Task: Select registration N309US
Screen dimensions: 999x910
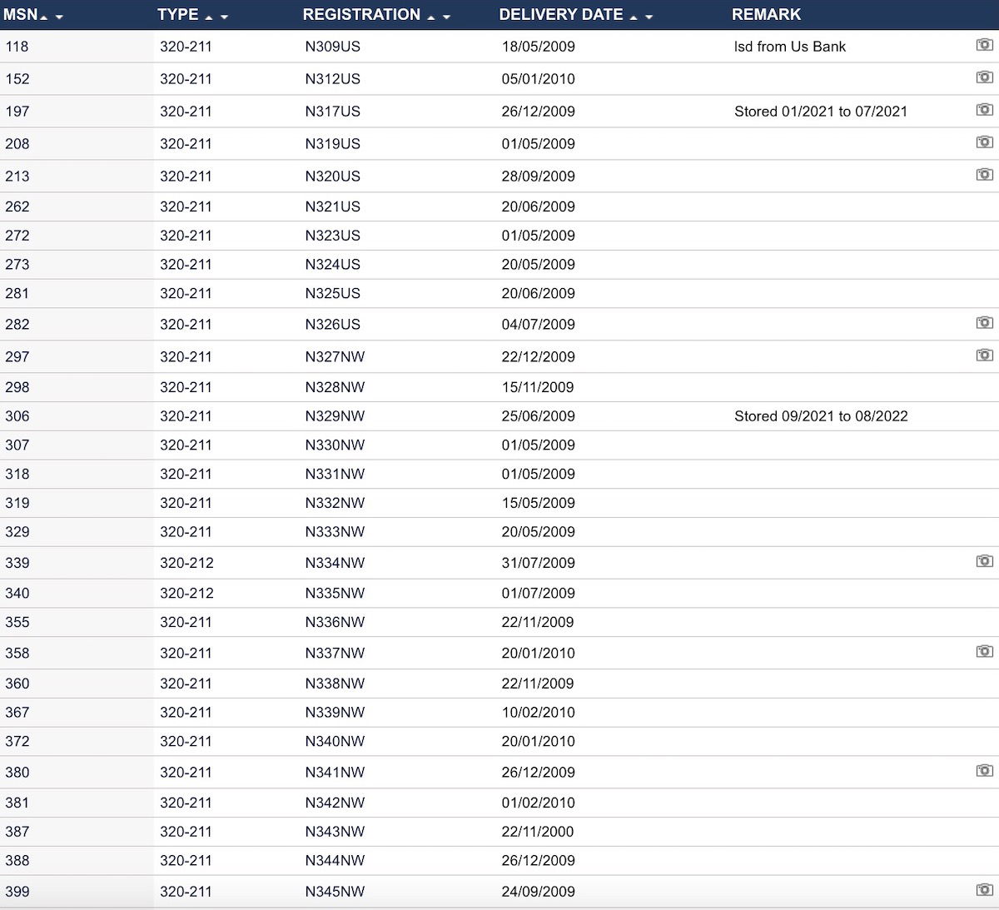Action: point(332,47)
